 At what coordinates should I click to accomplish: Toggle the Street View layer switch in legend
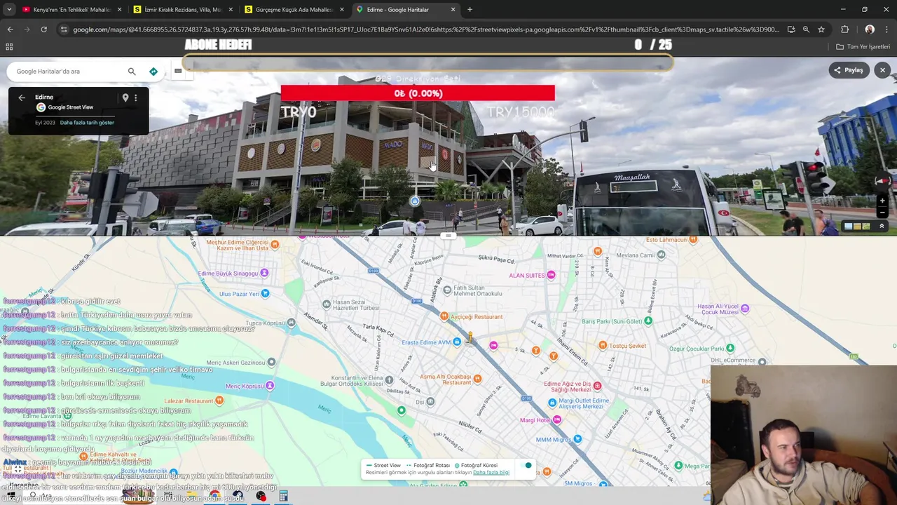click(x=526, y=465)
